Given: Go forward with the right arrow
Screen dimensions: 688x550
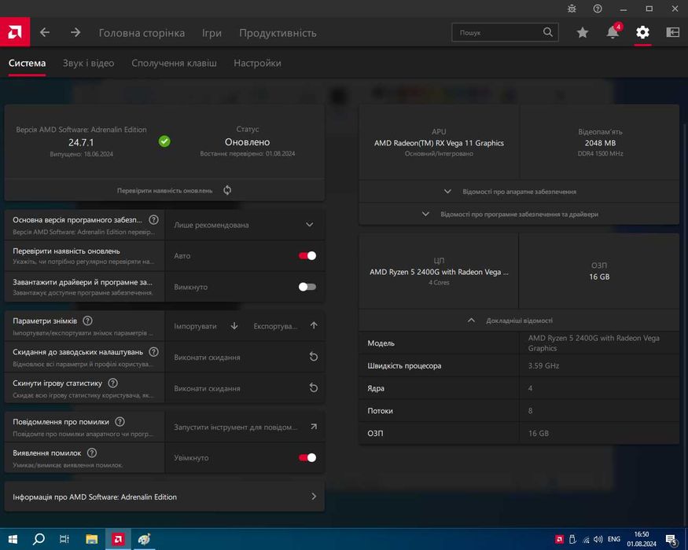Looking at the screenshot, I should tap(75, 32).
